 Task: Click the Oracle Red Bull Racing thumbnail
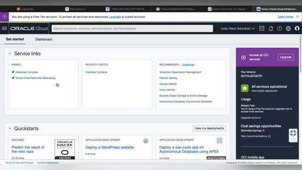point(65,149)
